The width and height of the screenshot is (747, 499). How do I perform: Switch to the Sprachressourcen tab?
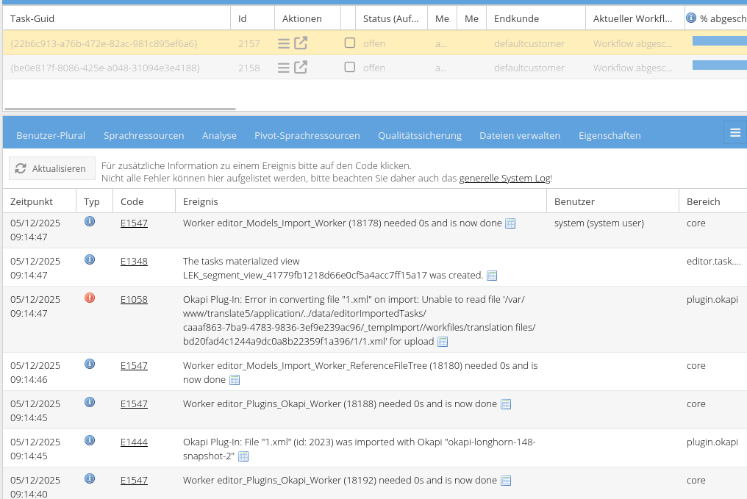tap(143, 135)
